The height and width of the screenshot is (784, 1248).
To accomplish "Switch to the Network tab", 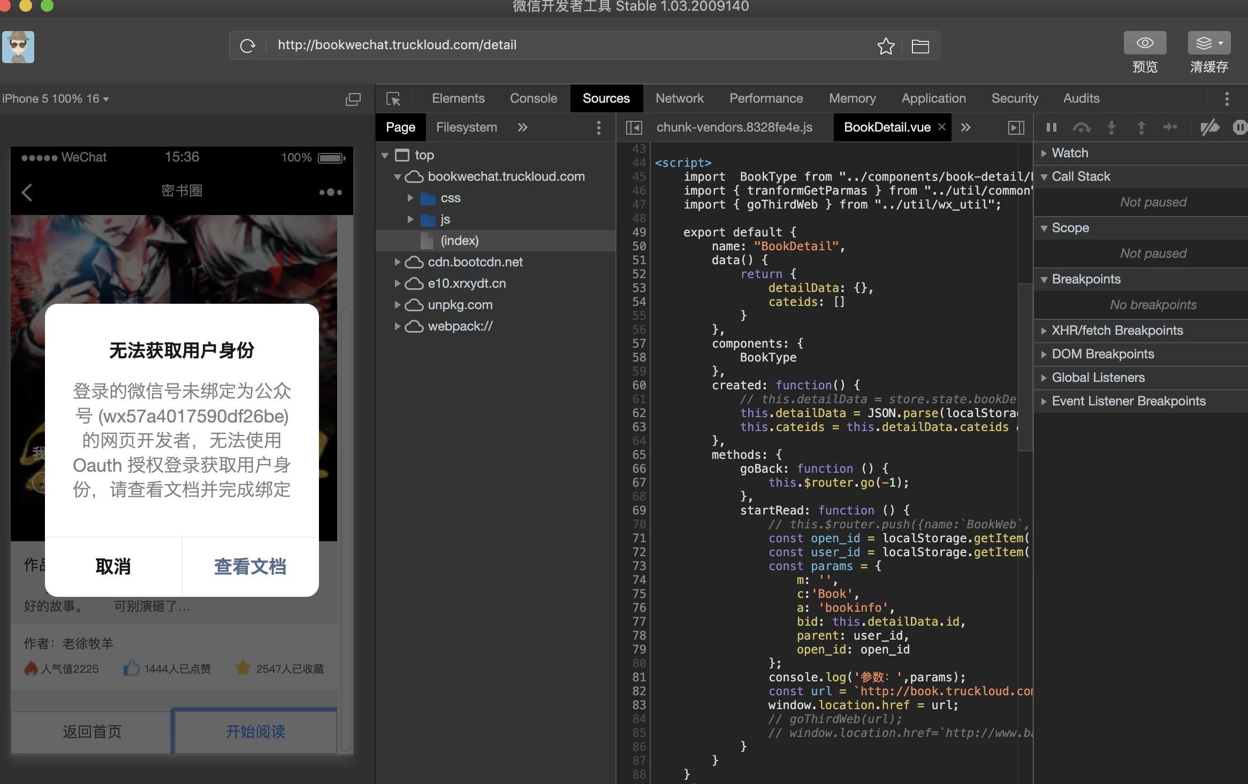I will (x=679, y=98).
